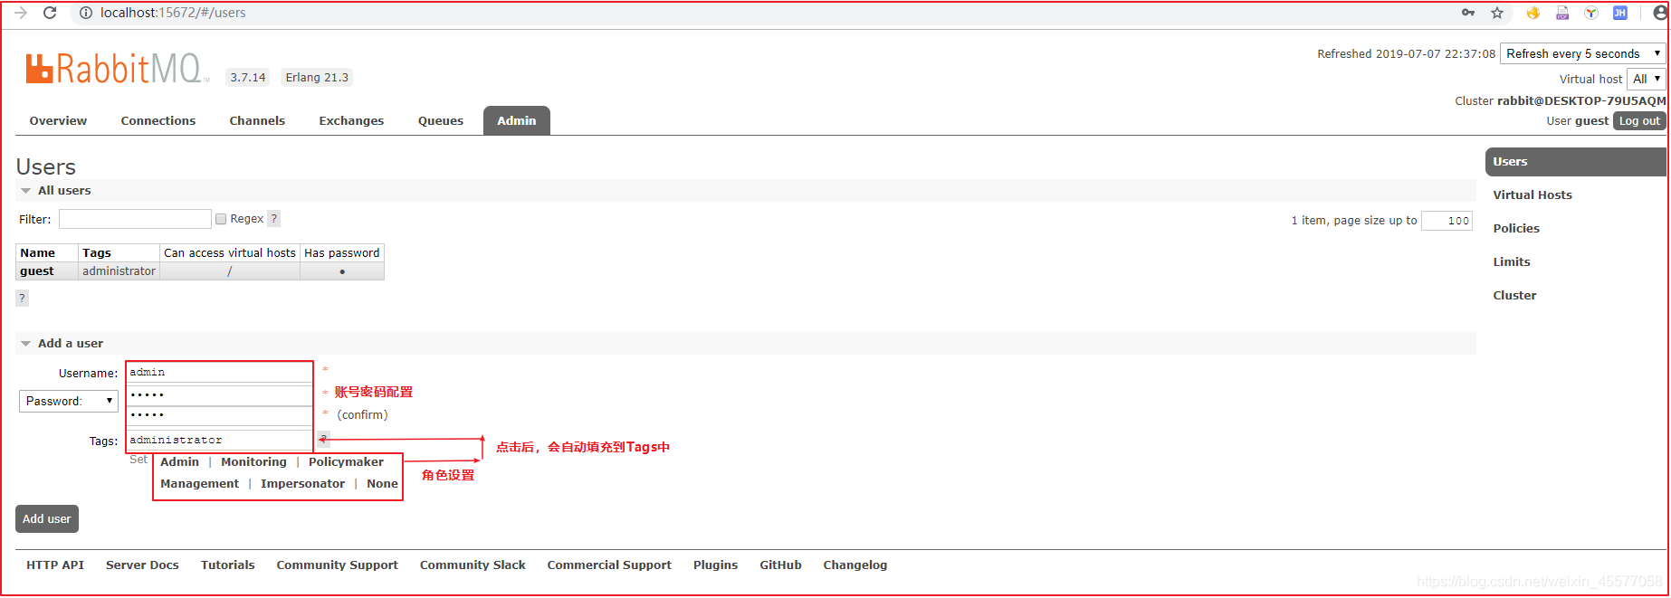Click the Username field containing admin

(x=219, y=372)
